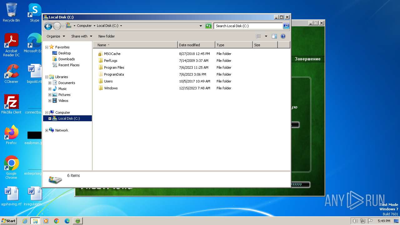Open FileZilla Client desktop icon

(x=11, y=104)
